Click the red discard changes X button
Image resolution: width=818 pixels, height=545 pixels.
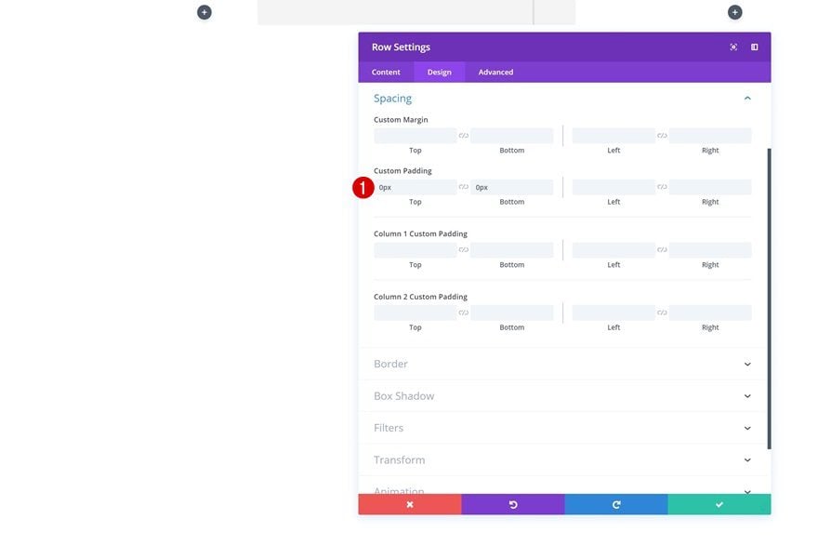(x=410, y=504)
